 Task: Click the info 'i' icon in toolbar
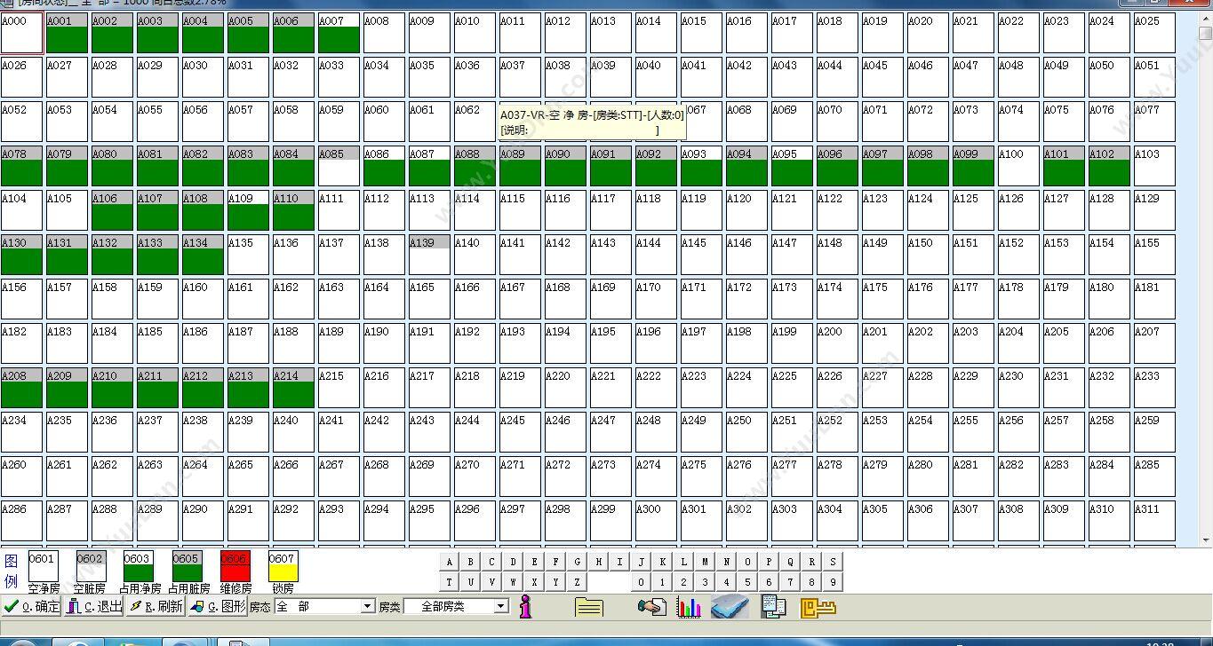click(x=525, y=607)
